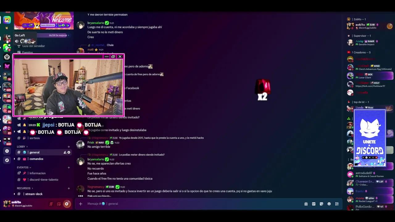Click the mati username in chat
The height and width of the screenshot is (222, 395).
pyautogui.click(x=90, y=50)
